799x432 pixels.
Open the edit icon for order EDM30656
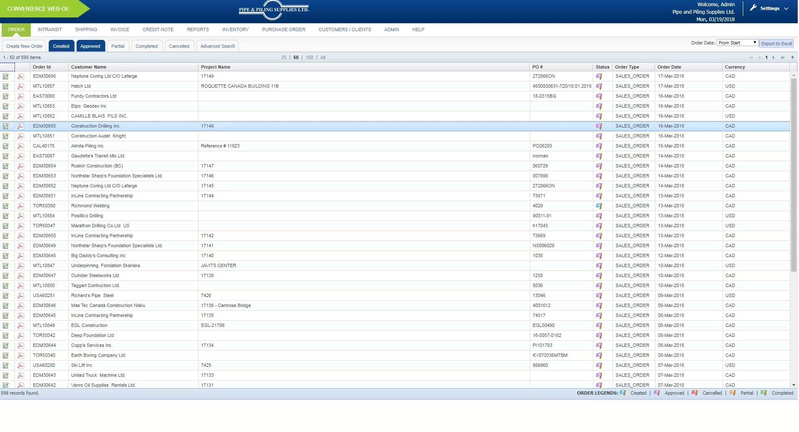pyautogui.click(x=6, y=76)
